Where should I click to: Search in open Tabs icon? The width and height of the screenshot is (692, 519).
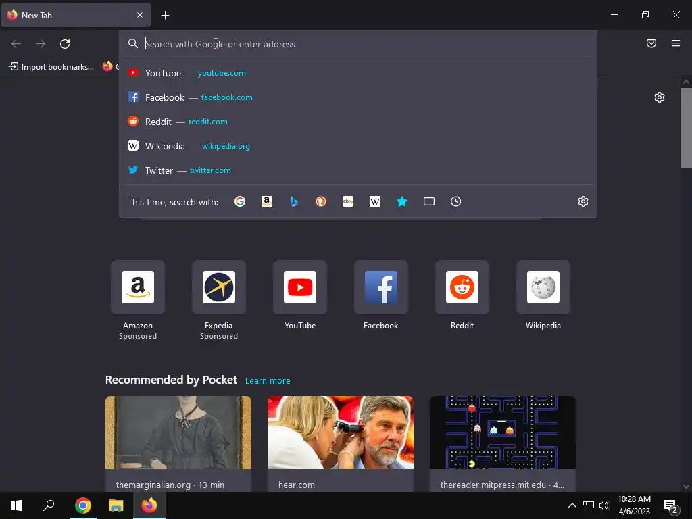tap(429, 201)
